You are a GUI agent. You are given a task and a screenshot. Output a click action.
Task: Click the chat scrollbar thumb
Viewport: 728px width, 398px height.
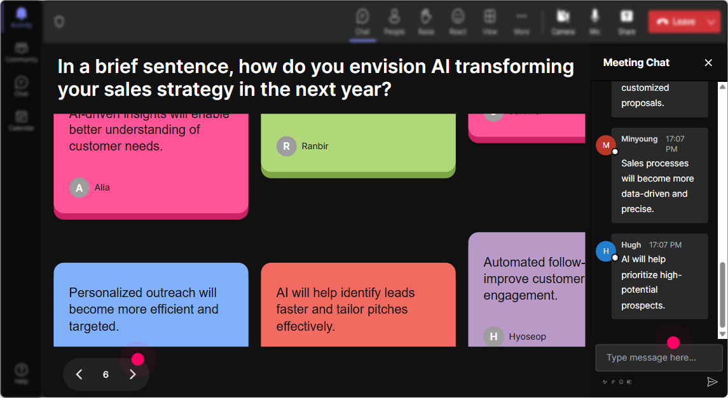coord(722,295)
